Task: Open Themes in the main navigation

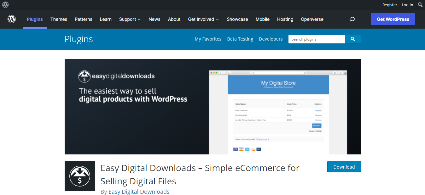Action: point(59,19)
